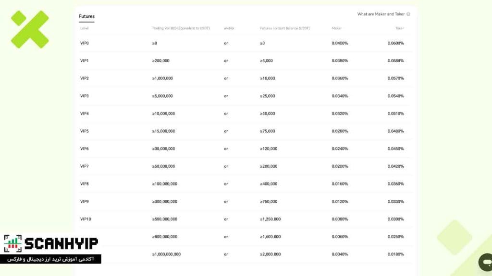Open the Futures tab
Screen dimensions: 492x276
[x=86, y=16]
